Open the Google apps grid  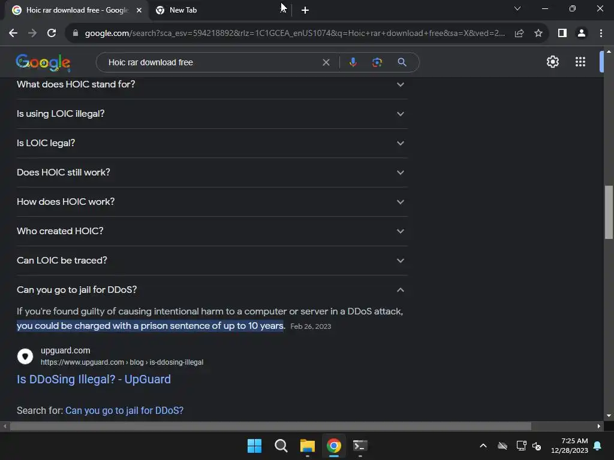coord(580,62)
